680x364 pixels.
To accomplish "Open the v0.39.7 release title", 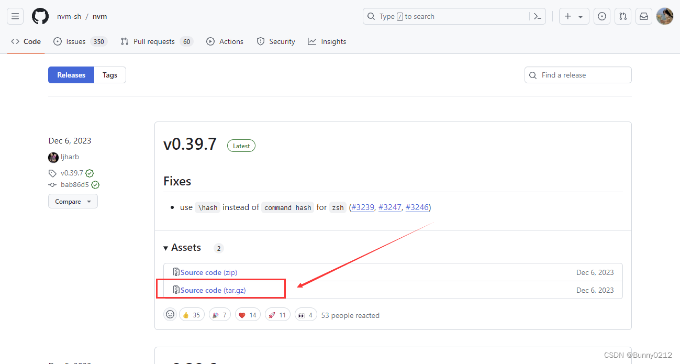I will [x=190, y=144].
